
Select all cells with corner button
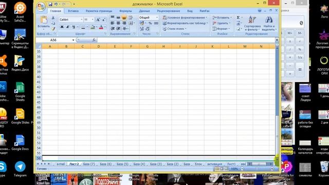(39, 46)
